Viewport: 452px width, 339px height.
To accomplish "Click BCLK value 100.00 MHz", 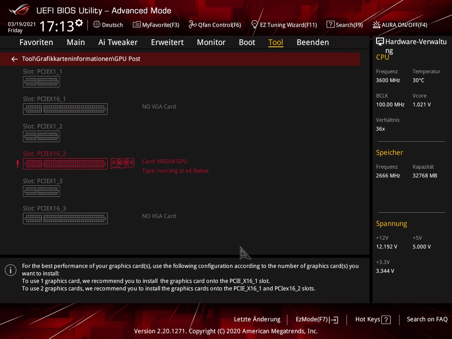I will [390, 105].
